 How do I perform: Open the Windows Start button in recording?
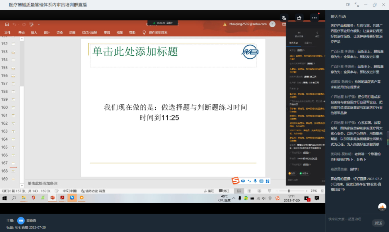coord(4,198)
